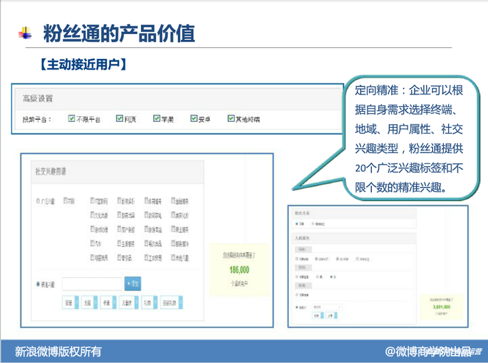Click the 3,601,000 covered users figure
Image resolution: width=488 pixels, height=363 pixels.
pos(442,307)
